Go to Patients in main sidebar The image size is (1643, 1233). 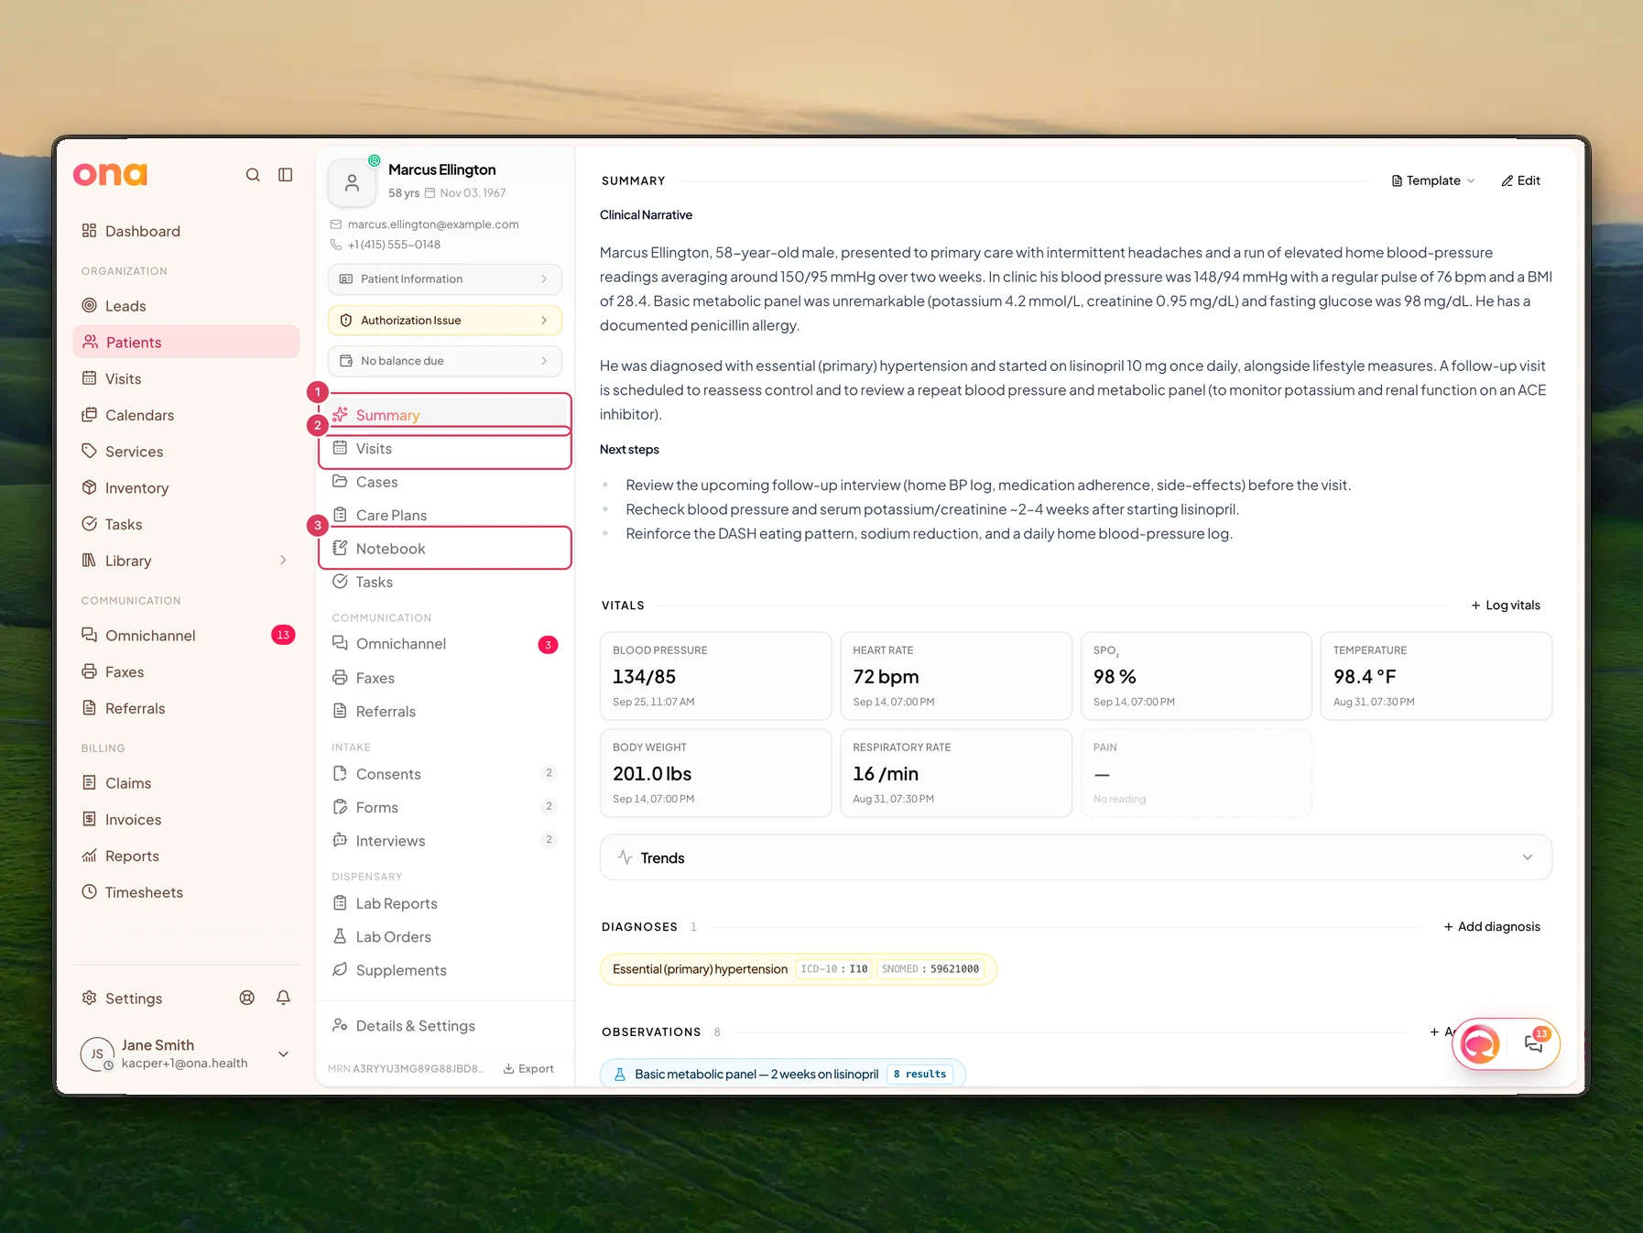186,342
